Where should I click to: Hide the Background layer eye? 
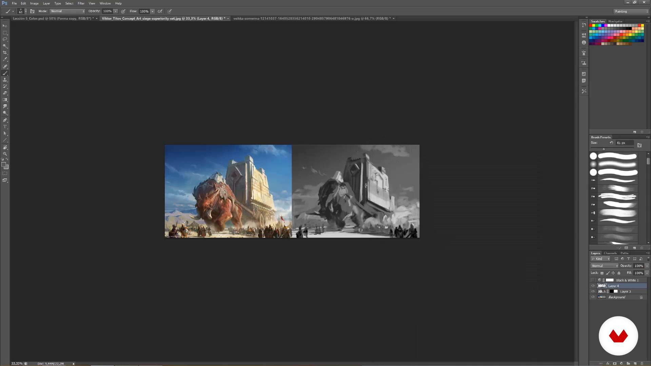click(593, 297)
